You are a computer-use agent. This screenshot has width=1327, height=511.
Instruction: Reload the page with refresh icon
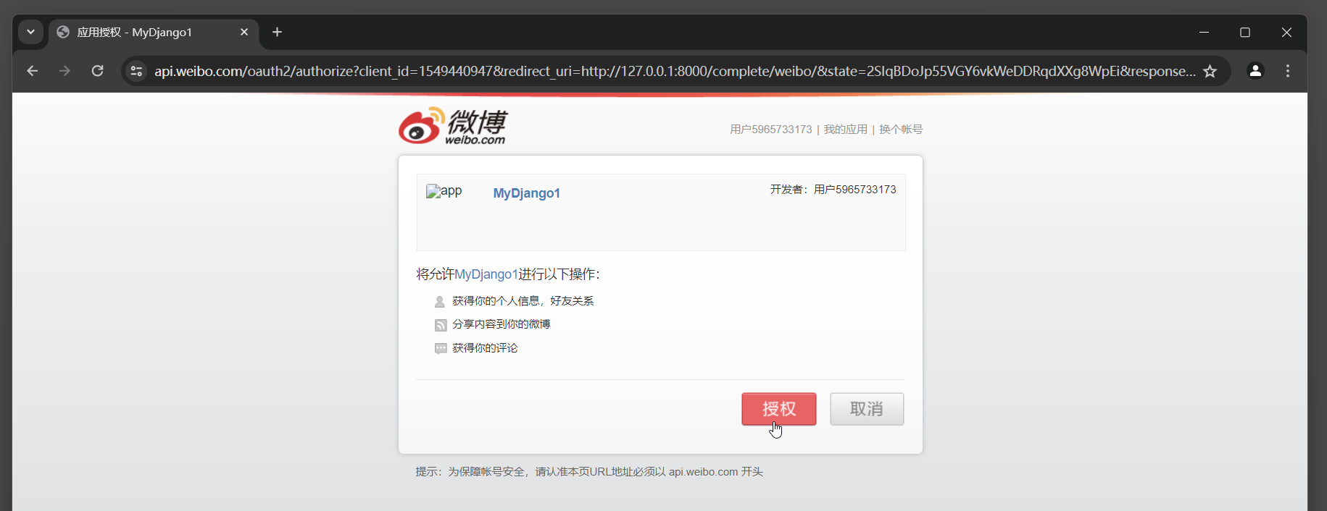[97, 71]
